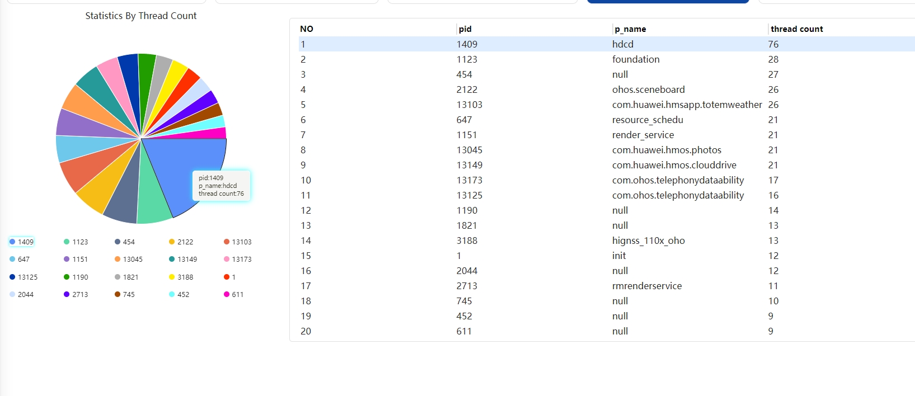The width and height of the screenshot is (915, 396).
Task: Click thread count 28 cell
Action: coord(773,59)
